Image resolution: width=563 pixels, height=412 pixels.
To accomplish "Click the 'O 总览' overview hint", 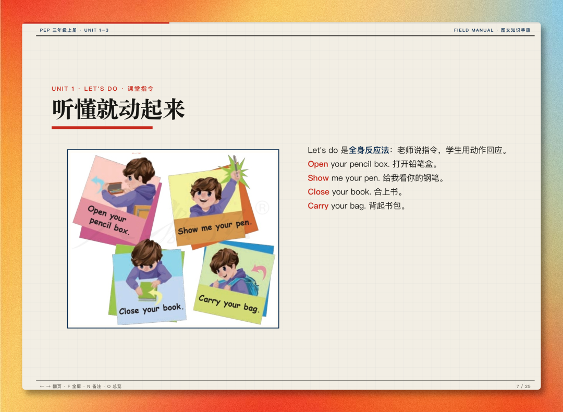I will tap(114, 386).
